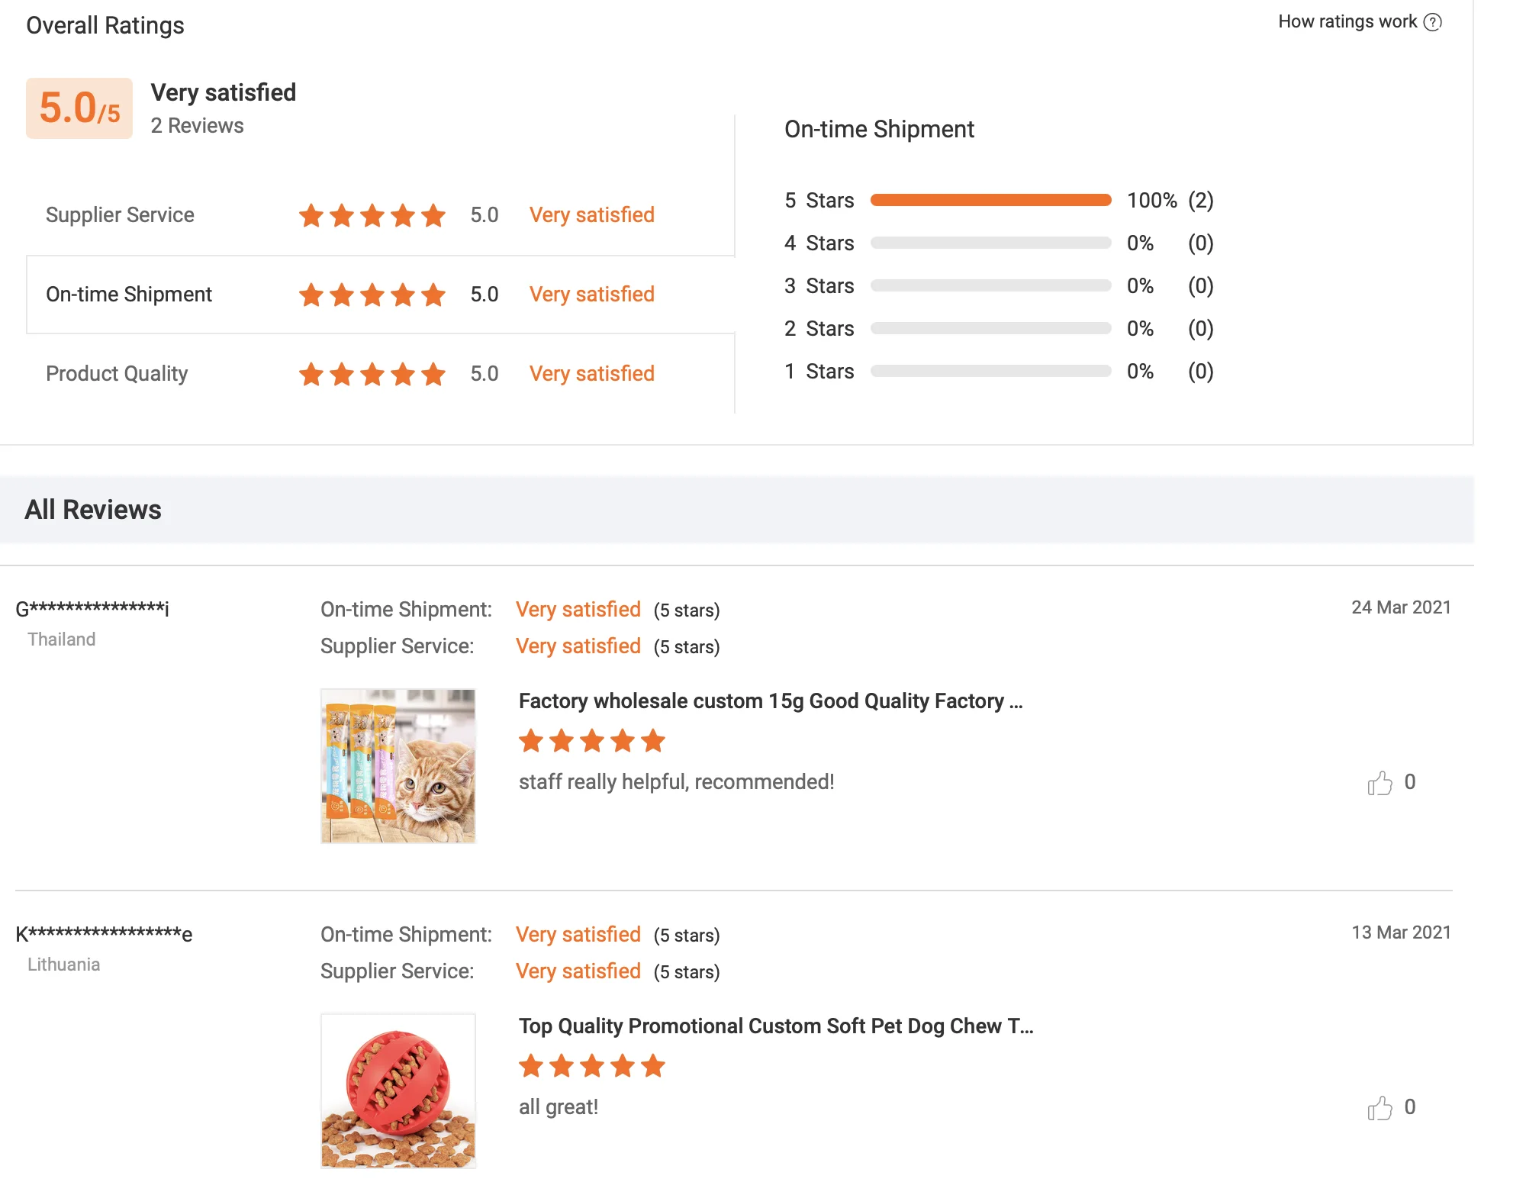Open the Top Quality Promotional Dog Chew link
Screen dimensions: 1526x1195
(776, 1026)
